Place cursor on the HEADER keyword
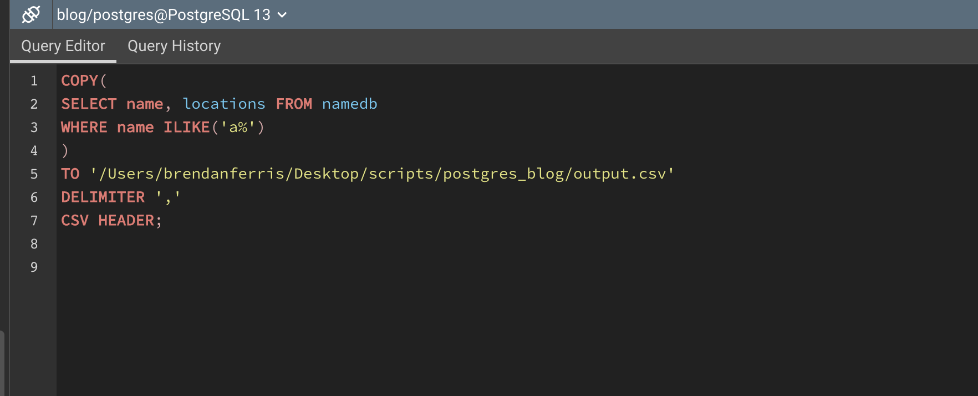Viewport: 978px width, 396px height. (x=126, y=221)
